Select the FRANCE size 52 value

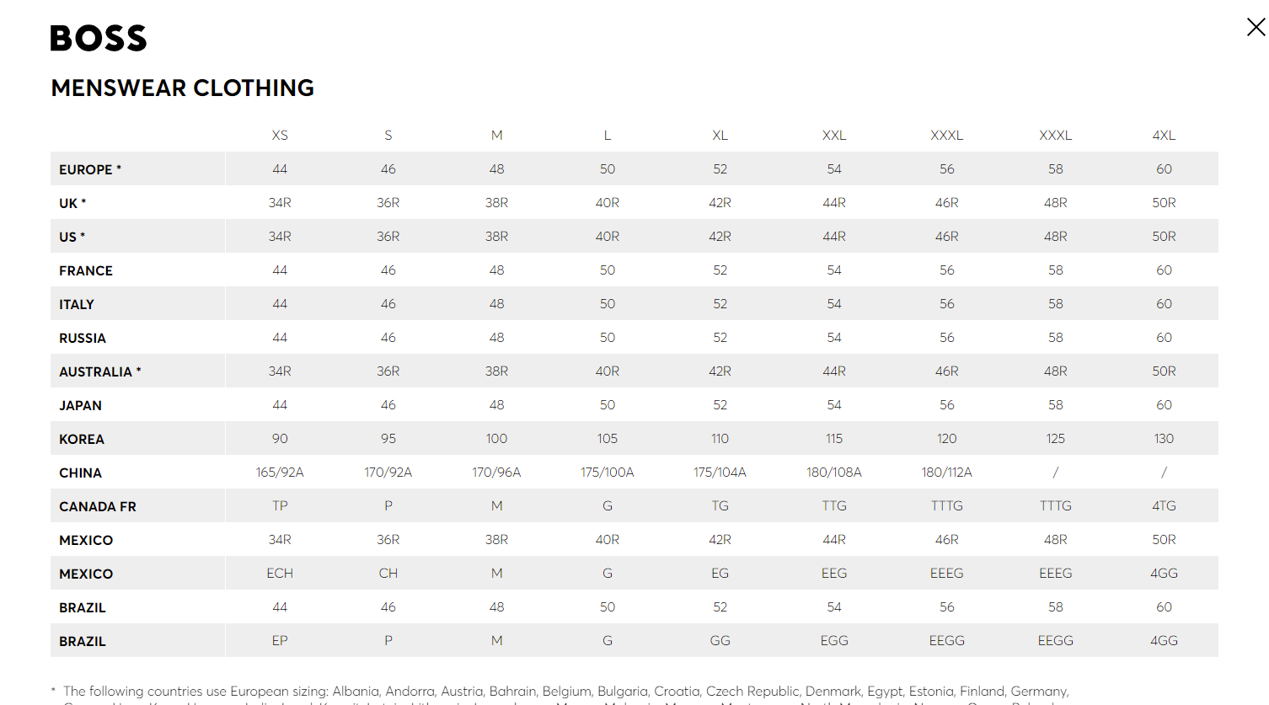coord(720,270)
